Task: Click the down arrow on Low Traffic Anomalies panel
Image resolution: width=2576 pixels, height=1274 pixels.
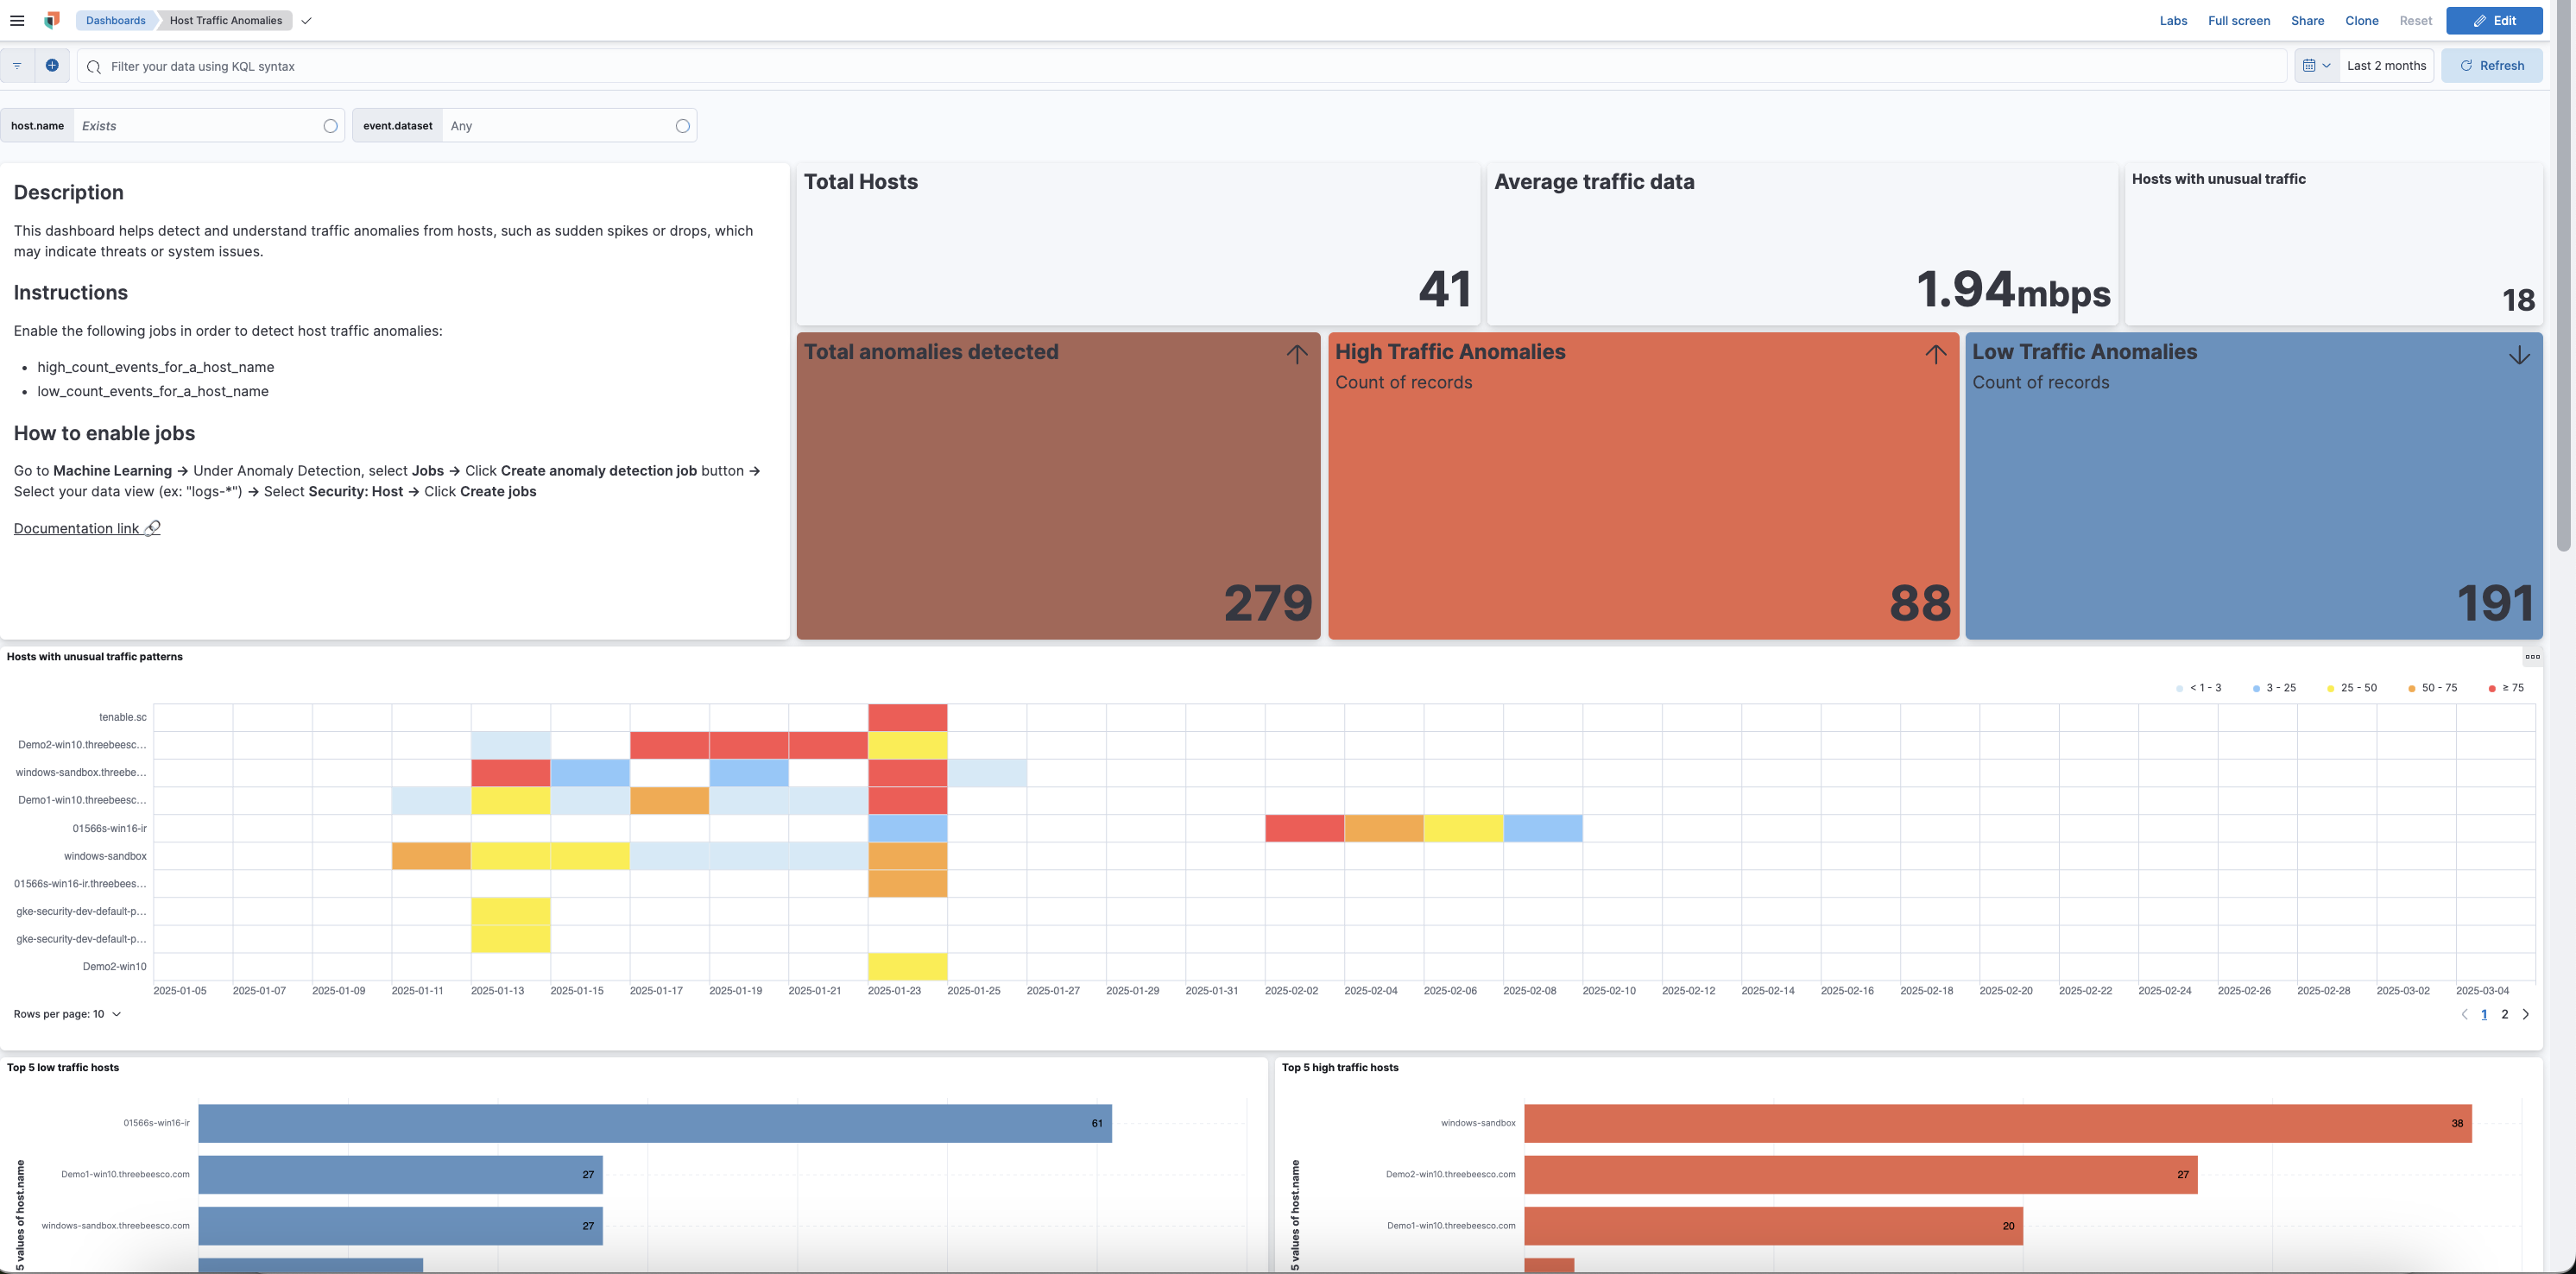Action: 2518,354
